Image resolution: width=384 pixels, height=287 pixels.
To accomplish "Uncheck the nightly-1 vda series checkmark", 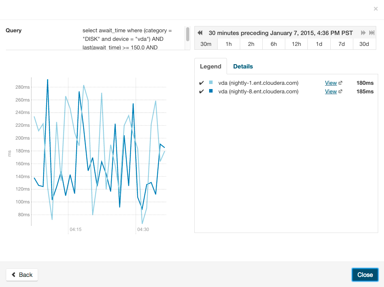I will (x=201, y=83).
